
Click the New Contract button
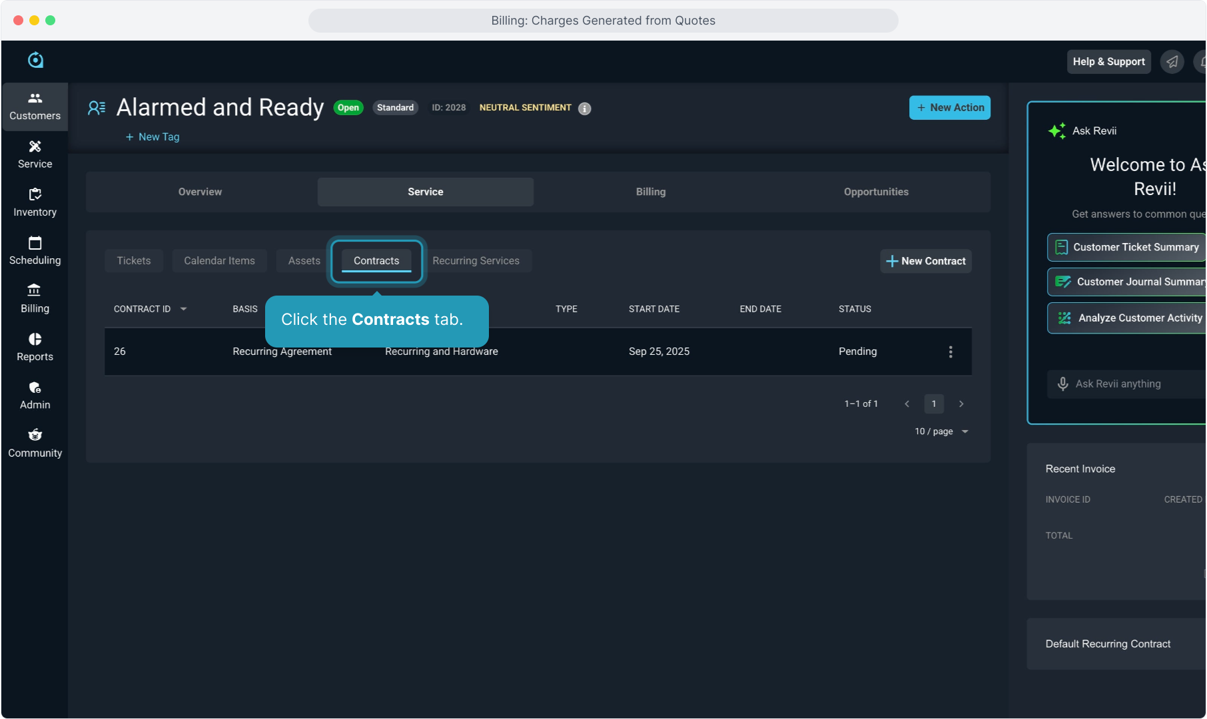(925, 261)
